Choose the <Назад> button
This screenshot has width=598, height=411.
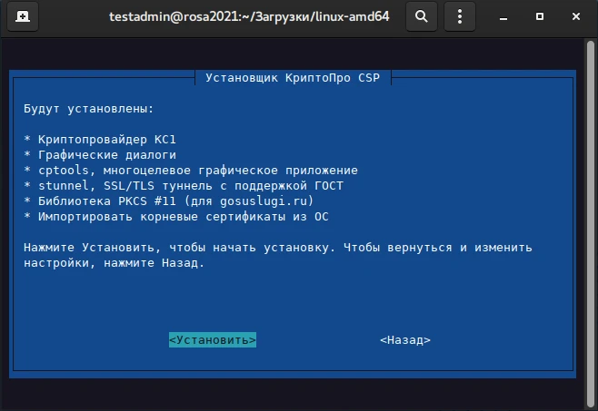tap(405, 339)
